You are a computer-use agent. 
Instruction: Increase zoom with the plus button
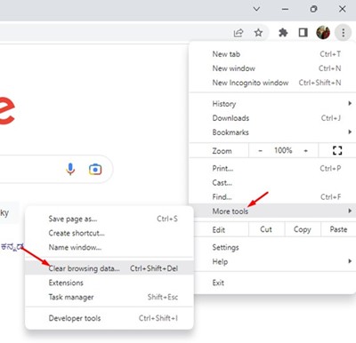305,151
